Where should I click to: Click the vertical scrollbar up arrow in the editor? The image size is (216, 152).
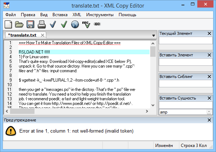click(x=153, y=43)
